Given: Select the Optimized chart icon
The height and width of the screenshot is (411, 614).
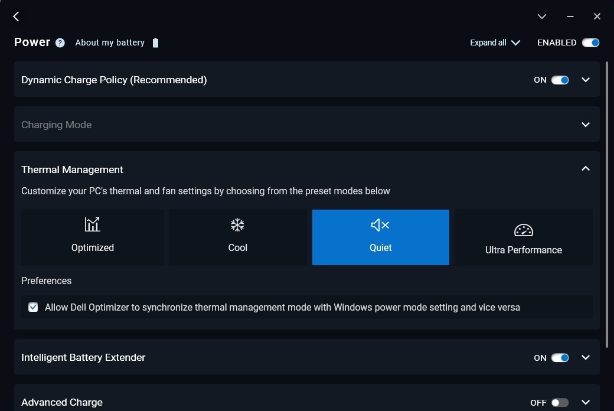Looking at the screenshot, I should point(92,224).
